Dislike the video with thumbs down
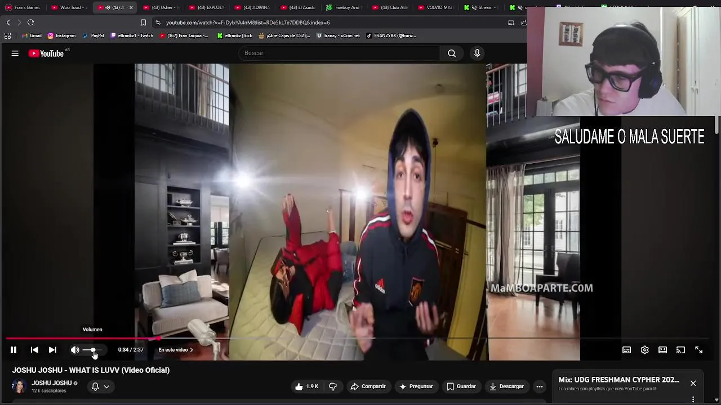Screen dimensions: 721x405 pos(333,386)
